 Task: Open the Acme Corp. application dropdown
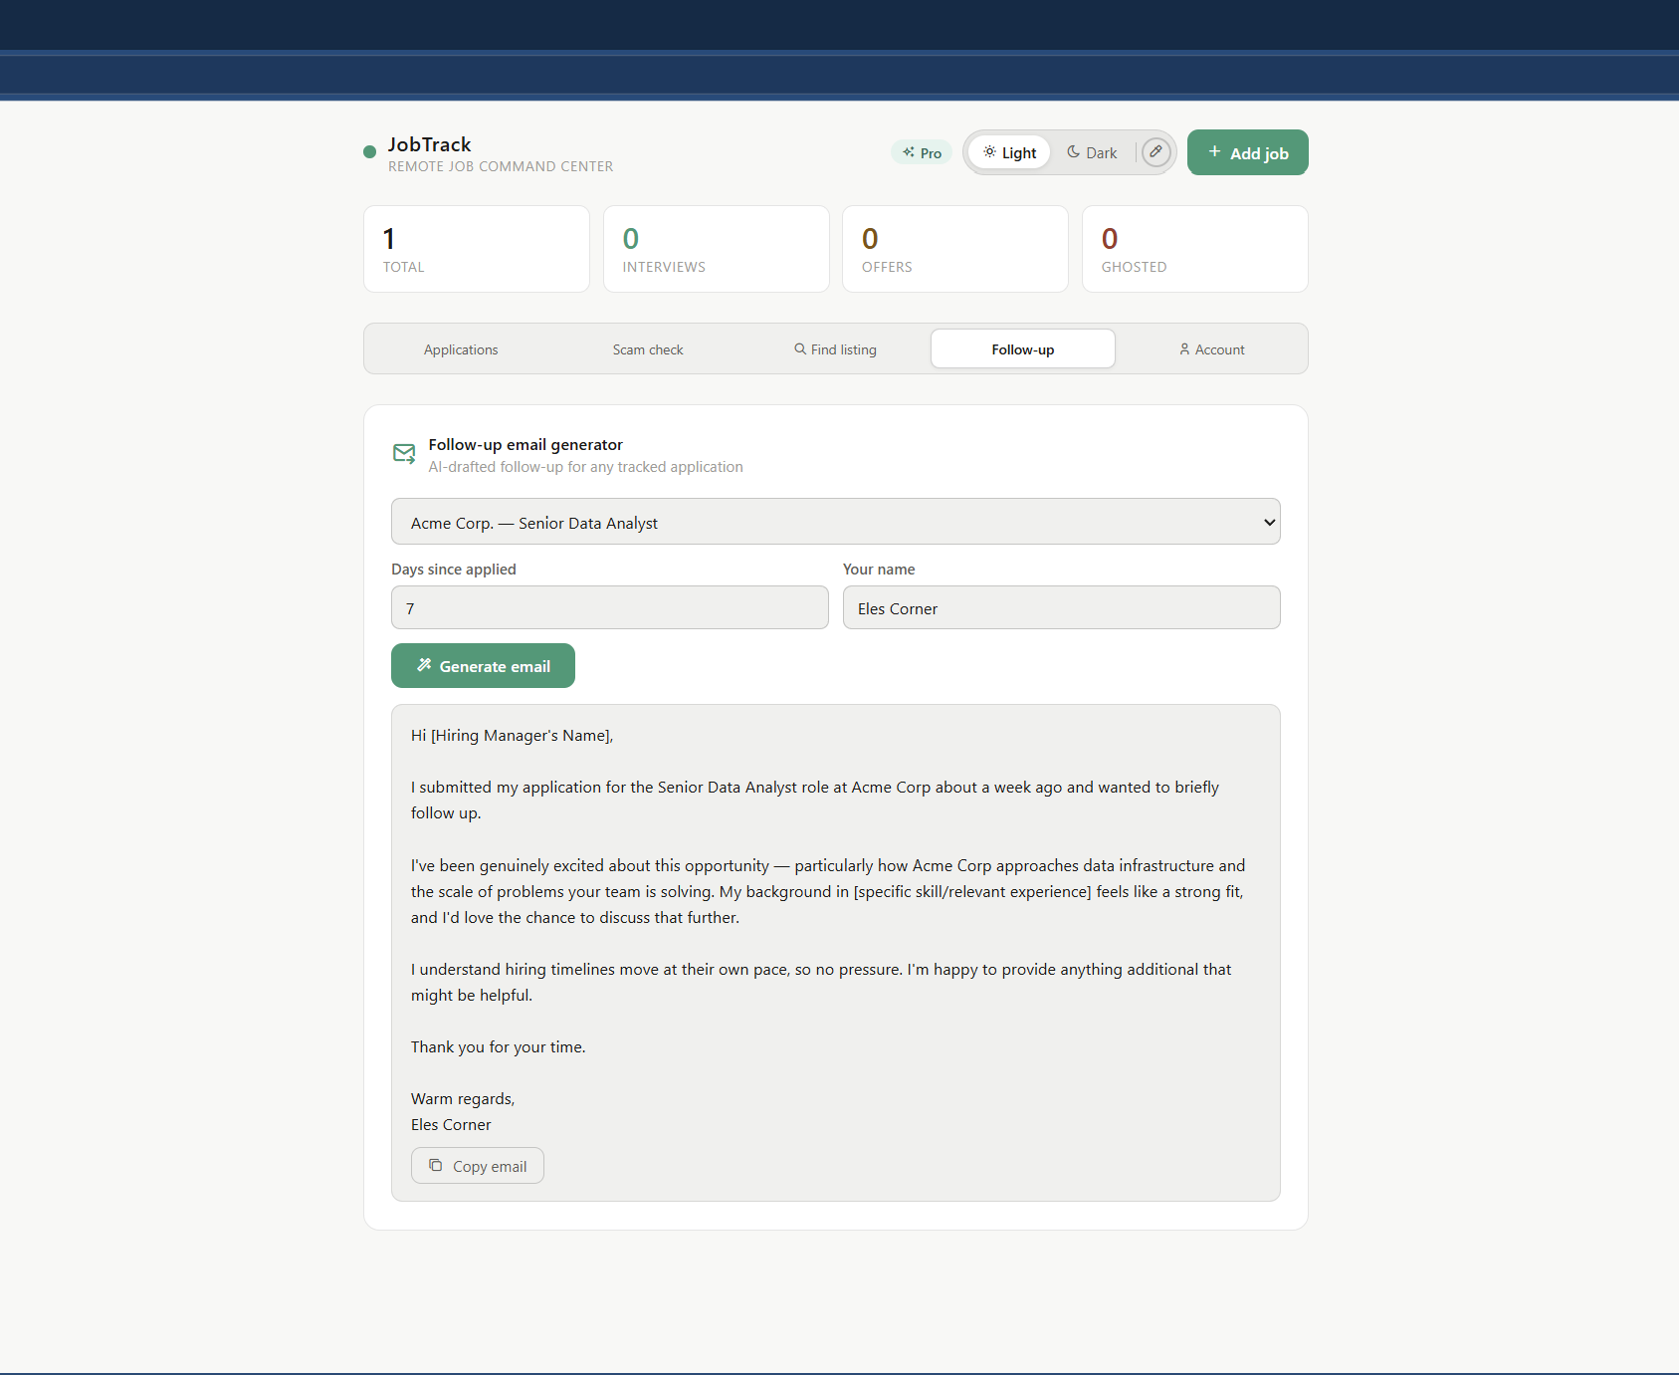coord(835,522)
